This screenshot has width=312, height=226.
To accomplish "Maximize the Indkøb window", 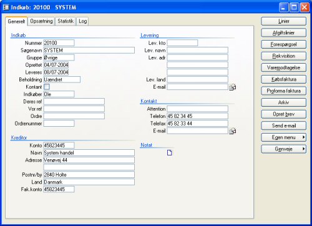I will click(x=294, y=7).
